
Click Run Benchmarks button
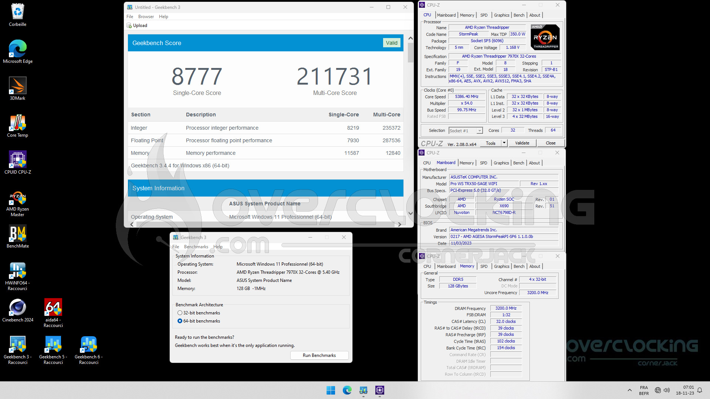point(319,355)
